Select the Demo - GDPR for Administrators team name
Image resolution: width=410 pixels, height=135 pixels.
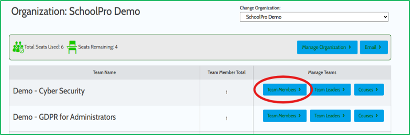click(x=64, y=117)
